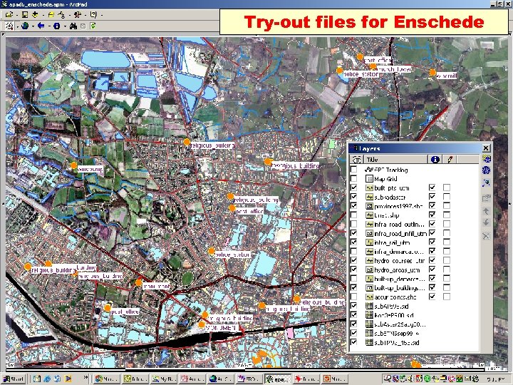Click the Try-out files for Enschede title
513x385 pixels.
click(364, 22)
